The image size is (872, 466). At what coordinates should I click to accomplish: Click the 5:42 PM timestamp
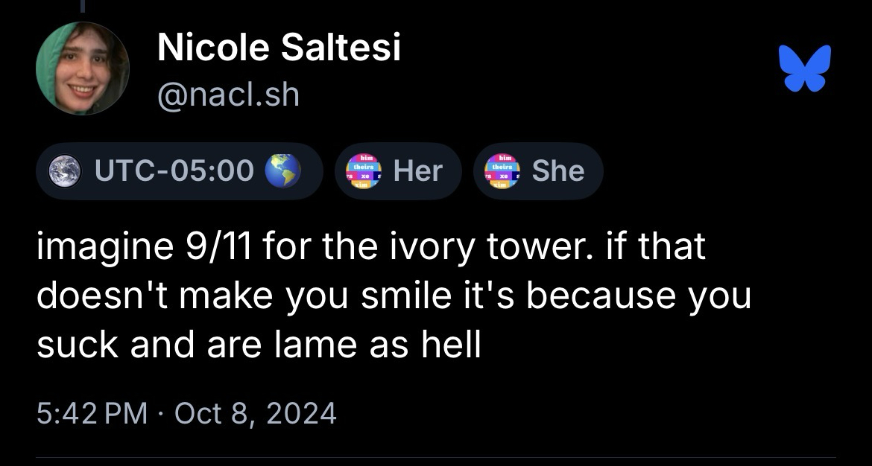(x=92, y=412)
